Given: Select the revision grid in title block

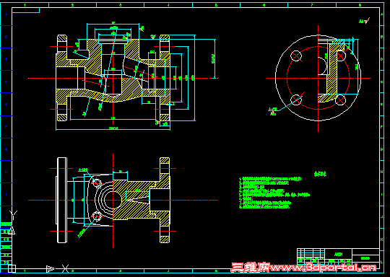Looking at the screenshot, I should click(x=311, y=253).
